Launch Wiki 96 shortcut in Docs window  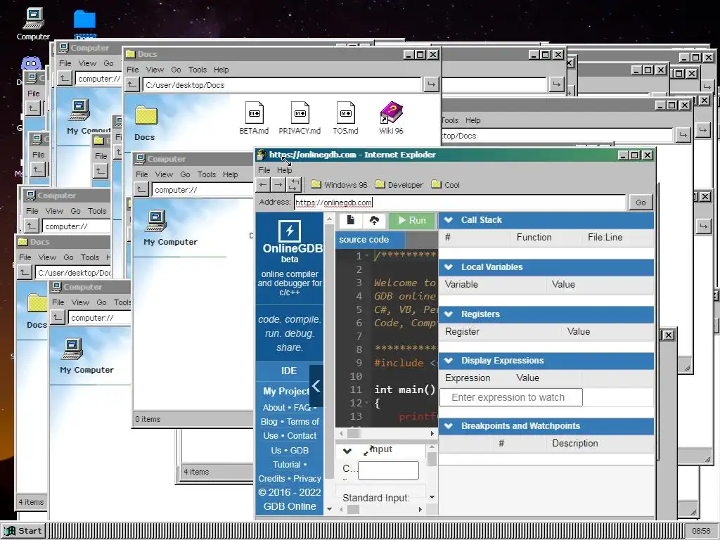pos(391,118)
